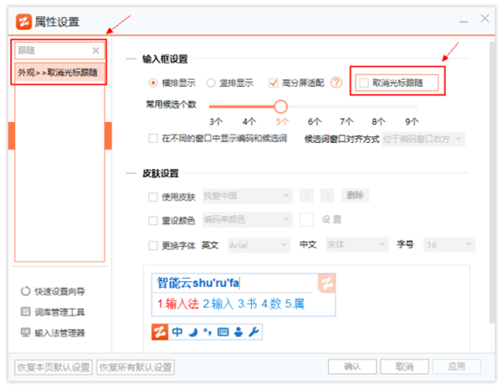502x389 pixels.
Task: Enable 取消光标跟随 checkbox
Action: click(364, 83)
